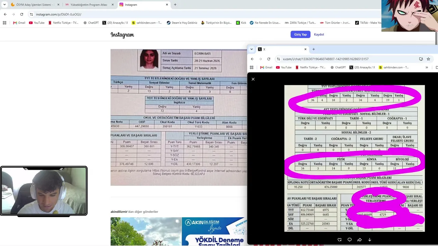The width and height of the screenshot is (438, 246).
Task: Open the green landscape post thumbnail
Action: [x=146, y=232]
